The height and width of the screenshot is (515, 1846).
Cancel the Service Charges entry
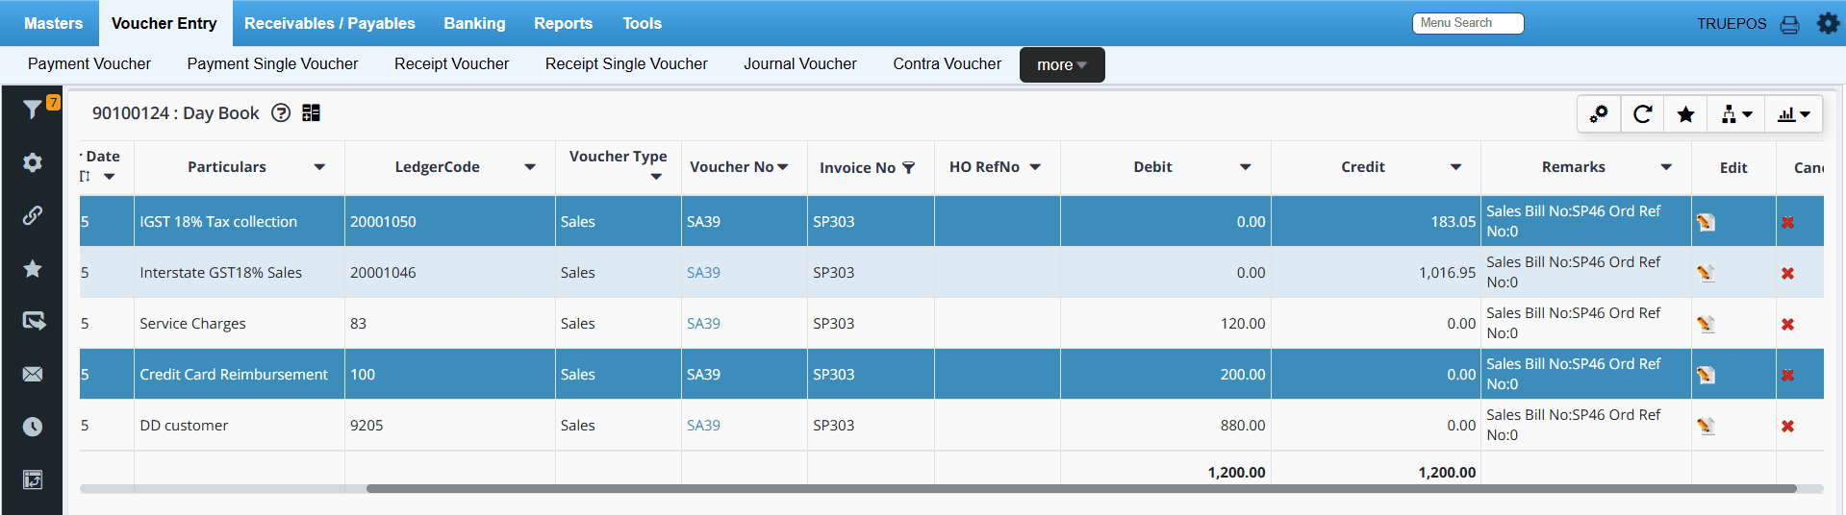point(1787,325)
